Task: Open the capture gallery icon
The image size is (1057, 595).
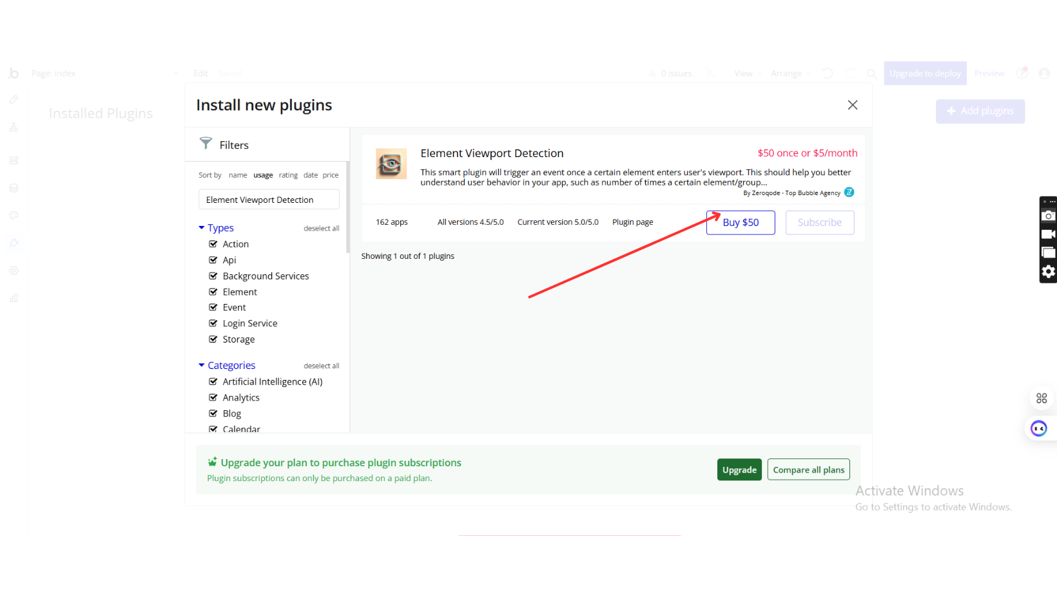Action: coord(1048,252)
